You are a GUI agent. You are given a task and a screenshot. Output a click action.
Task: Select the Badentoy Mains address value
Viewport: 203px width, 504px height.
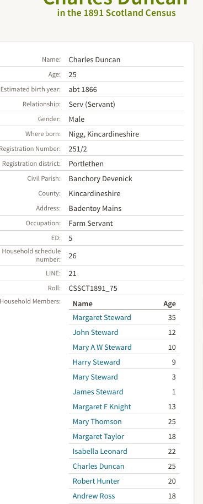pyautogui.click(x=95, y=208)
